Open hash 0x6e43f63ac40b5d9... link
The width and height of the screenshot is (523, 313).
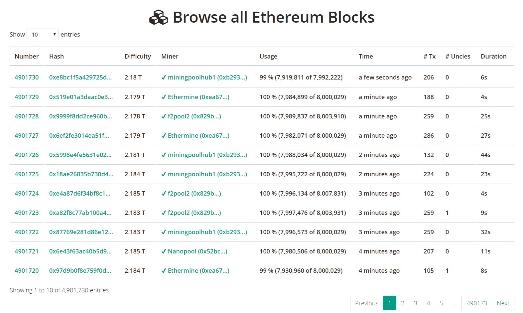tap(80, 251)
